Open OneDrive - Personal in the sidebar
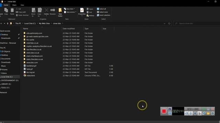Viewport: 220px width, 123px height. tap(8, 43)
